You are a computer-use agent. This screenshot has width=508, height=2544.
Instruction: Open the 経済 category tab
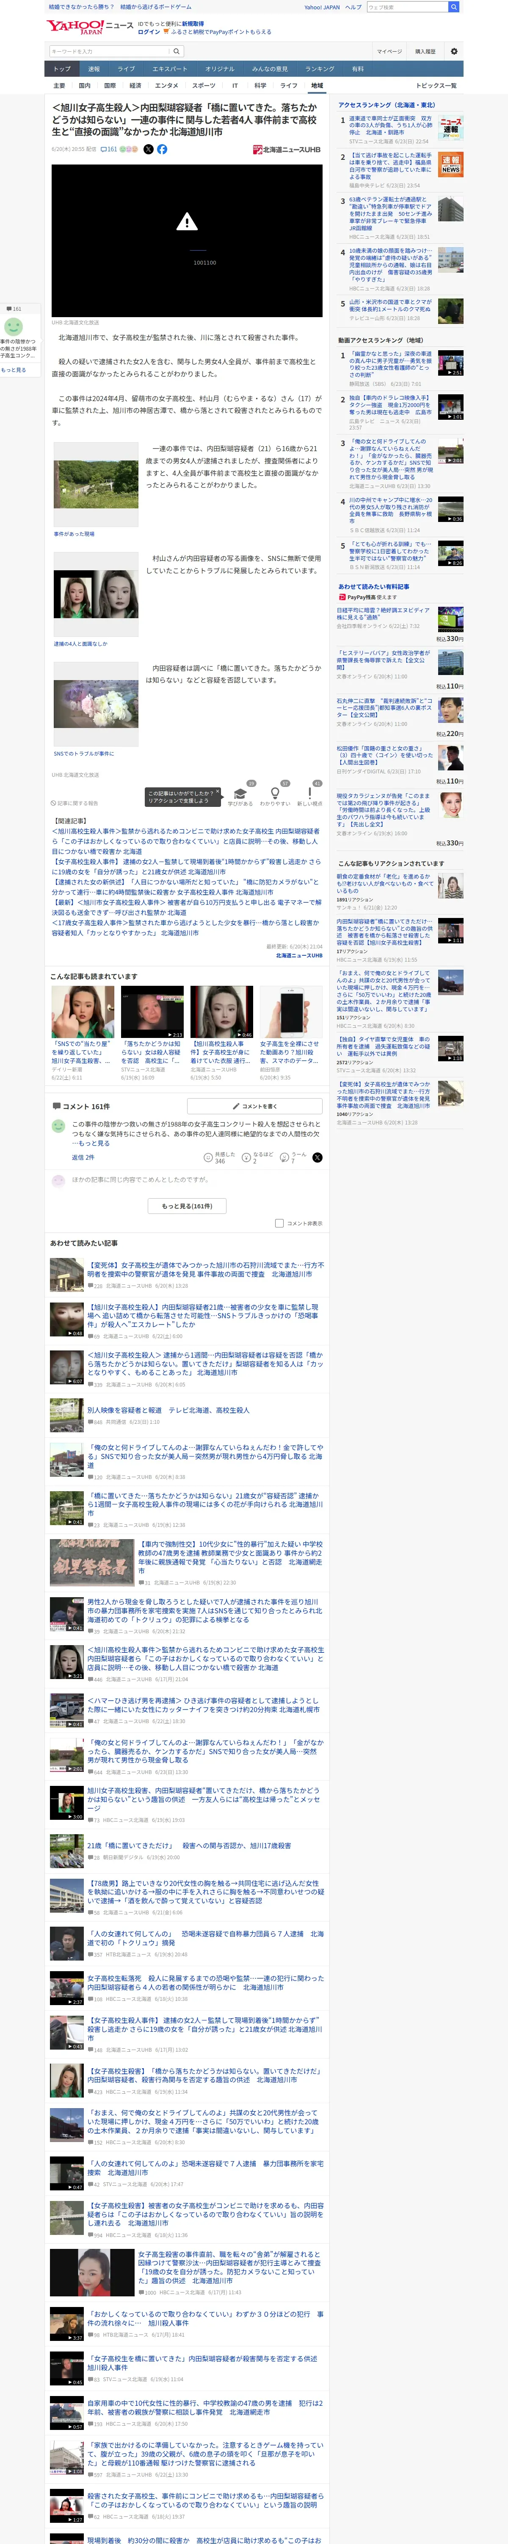click(135, 86)
